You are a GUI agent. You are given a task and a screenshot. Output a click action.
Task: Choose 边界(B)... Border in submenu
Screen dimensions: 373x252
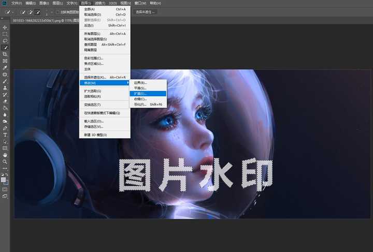click(148, 83)
